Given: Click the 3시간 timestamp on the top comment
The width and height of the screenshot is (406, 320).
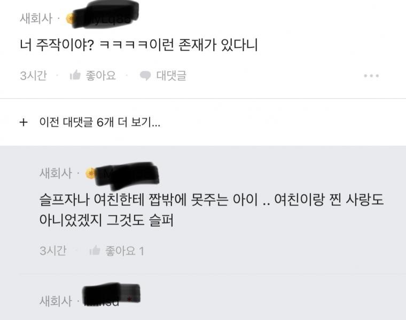Looking at the screenshot, I should click(34, 76).
